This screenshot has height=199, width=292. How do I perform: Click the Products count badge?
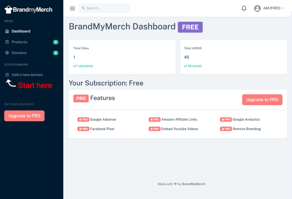56,42
